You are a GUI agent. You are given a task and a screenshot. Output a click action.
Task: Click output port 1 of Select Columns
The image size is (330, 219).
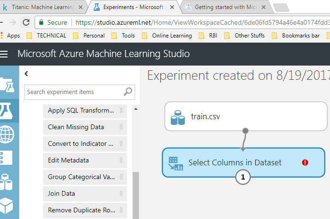click(x=243, y=177)
